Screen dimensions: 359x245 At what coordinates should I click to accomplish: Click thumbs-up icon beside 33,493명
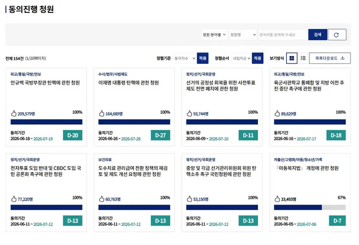coord(277,199)
